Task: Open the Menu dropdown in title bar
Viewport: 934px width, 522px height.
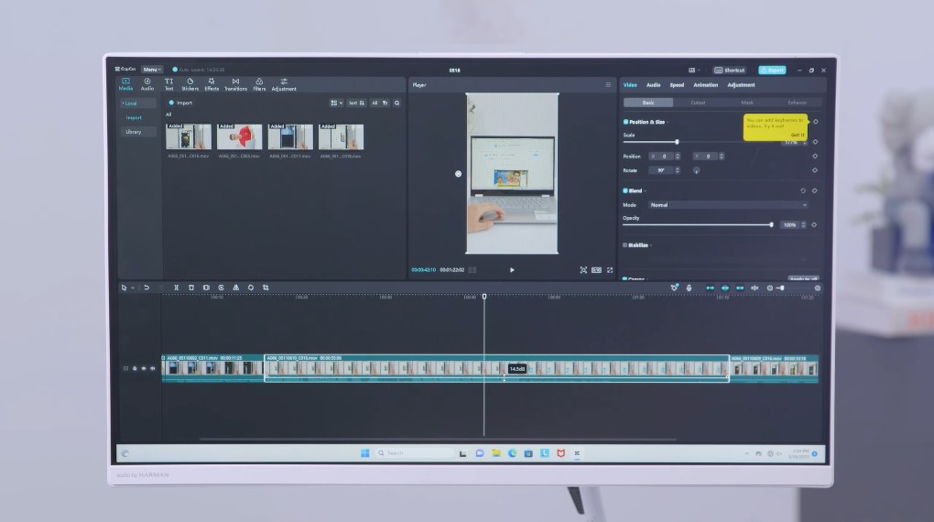Action: (152, 70)
